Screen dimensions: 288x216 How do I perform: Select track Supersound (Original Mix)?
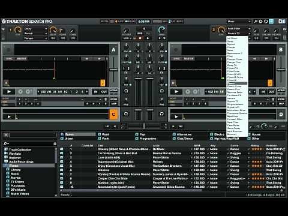tap(116, 161)
